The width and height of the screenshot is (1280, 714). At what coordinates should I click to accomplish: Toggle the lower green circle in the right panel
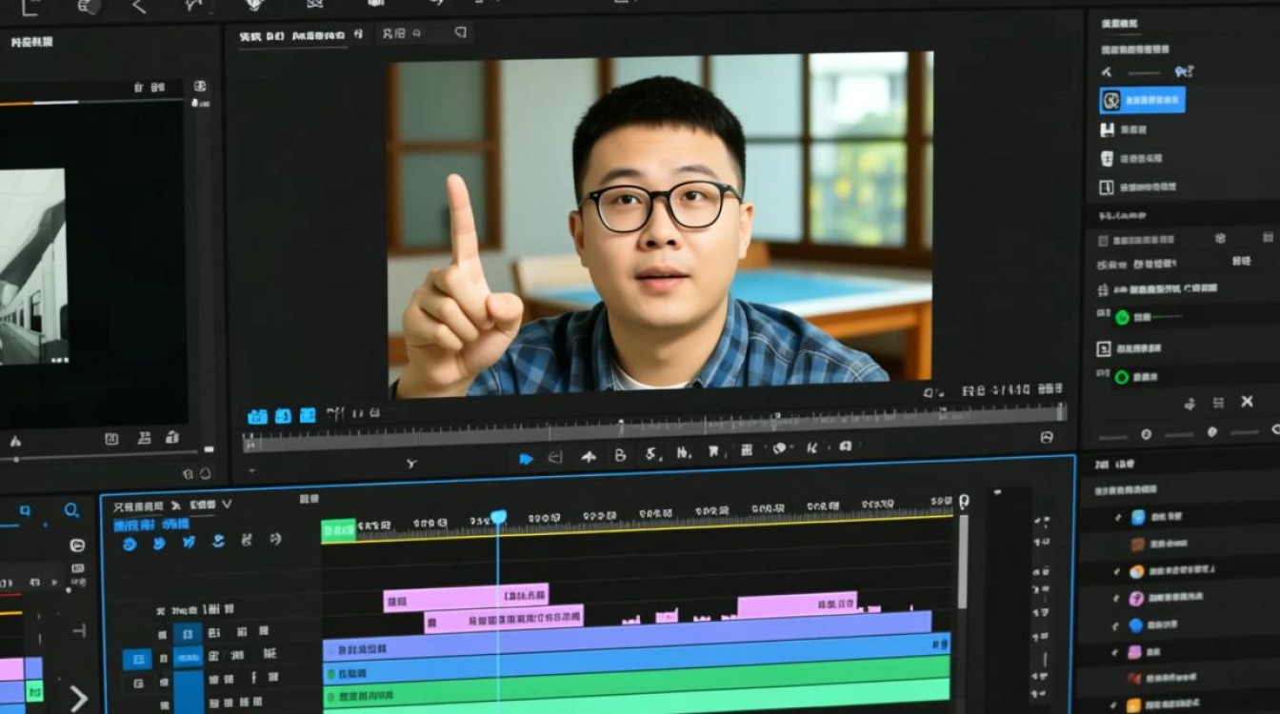click(1121, 377)
